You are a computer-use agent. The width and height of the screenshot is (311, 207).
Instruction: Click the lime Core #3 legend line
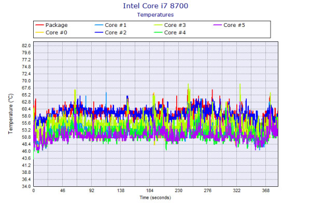coord(158,25)
